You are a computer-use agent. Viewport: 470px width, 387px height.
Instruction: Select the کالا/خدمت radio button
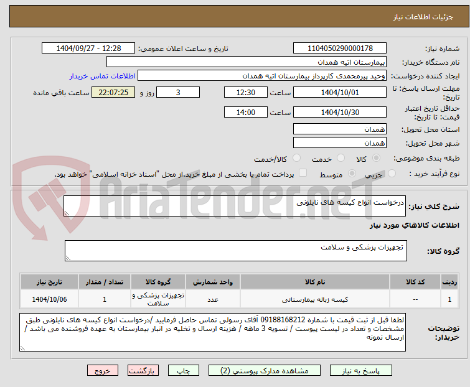click(x=296, y=158)
